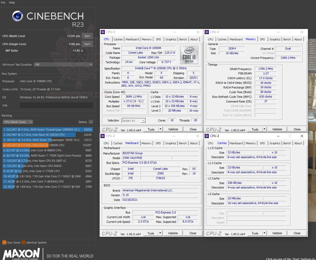Switch to Caches tab in top-left CPU-Z window
The height and width of the screenshot is (260, 316).
point(118,39)
